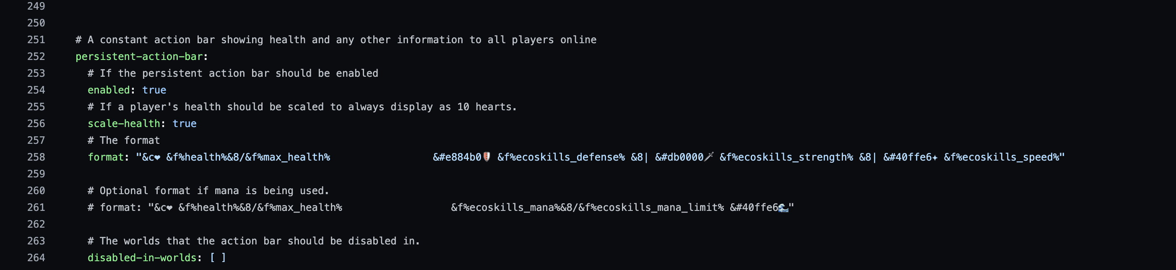Click the sword emoji before ecoskills_strength
The height and width of the screenshot is (270, 1176).
[709, 157]
